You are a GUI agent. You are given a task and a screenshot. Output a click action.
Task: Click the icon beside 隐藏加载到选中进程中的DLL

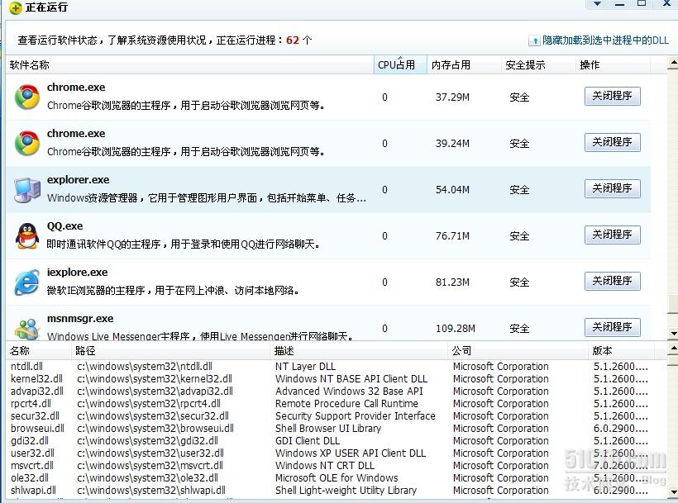coord(534,40)
